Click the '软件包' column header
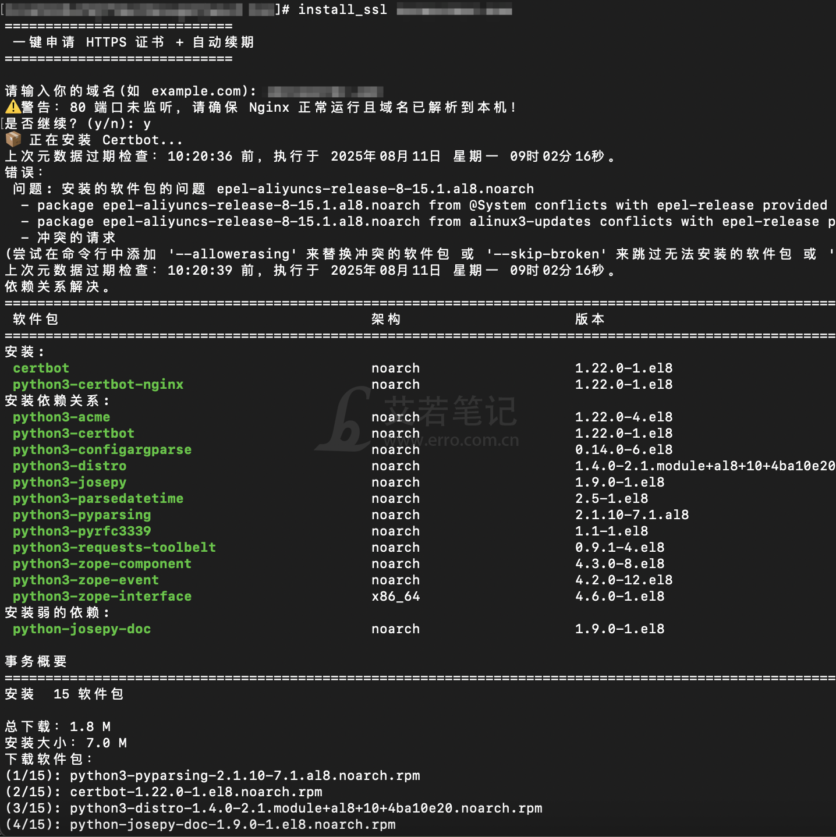Image resolution: width=836 pixels, height=837 pixels. [36, 319]
